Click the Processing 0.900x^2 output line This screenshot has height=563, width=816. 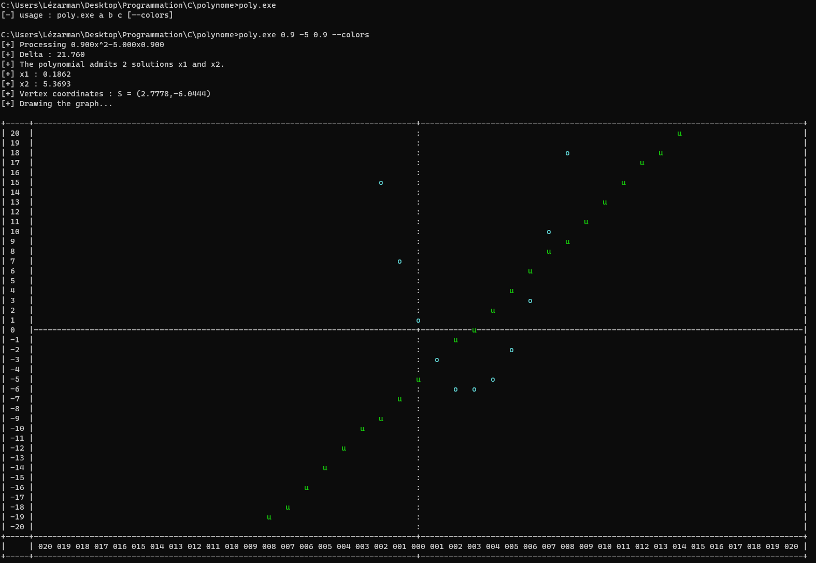tap(92, 45)
